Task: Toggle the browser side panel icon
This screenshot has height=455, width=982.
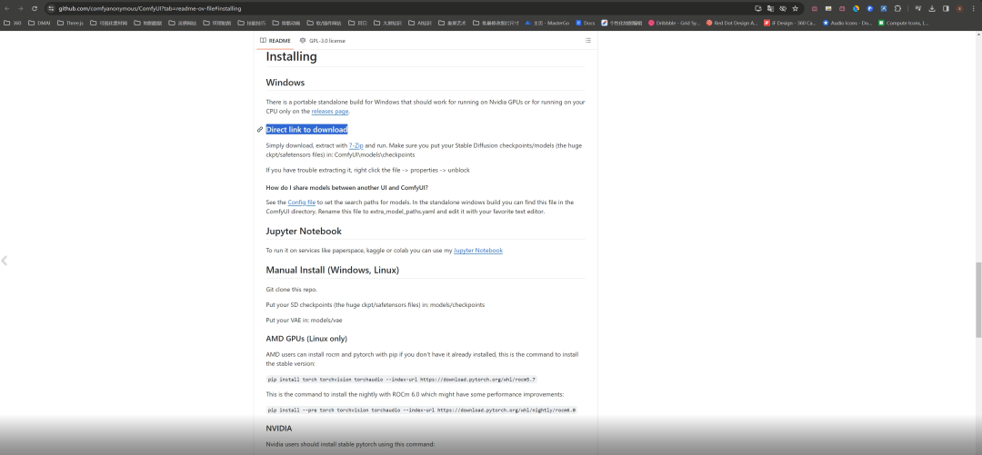Action: (x=946, y=9)
